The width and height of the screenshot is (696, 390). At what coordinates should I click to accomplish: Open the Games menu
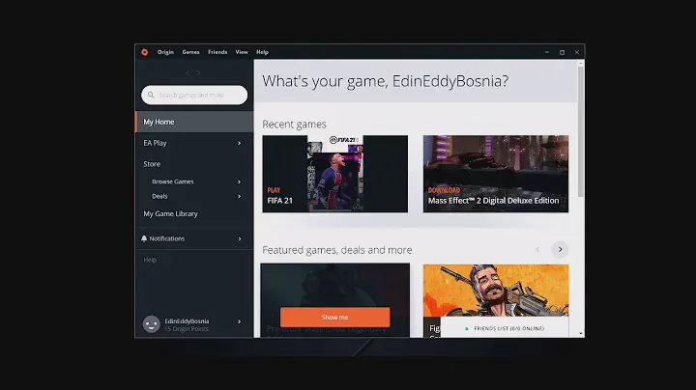190,52
